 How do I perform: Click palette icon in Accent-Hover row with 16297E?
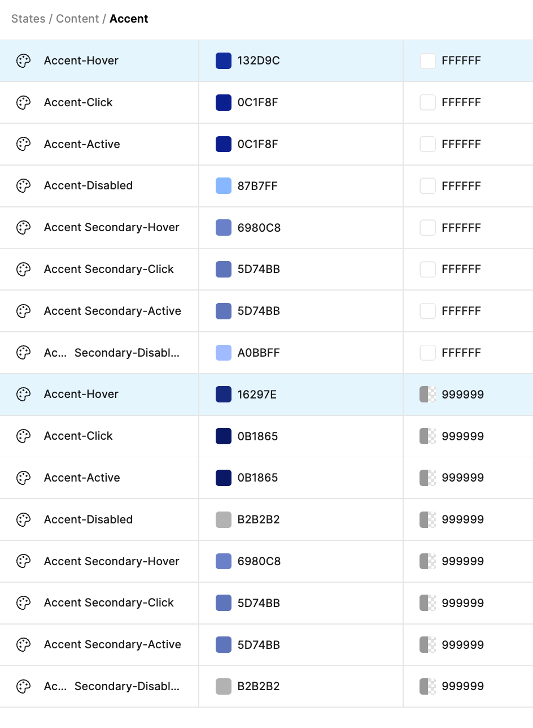tap(23, 395)
